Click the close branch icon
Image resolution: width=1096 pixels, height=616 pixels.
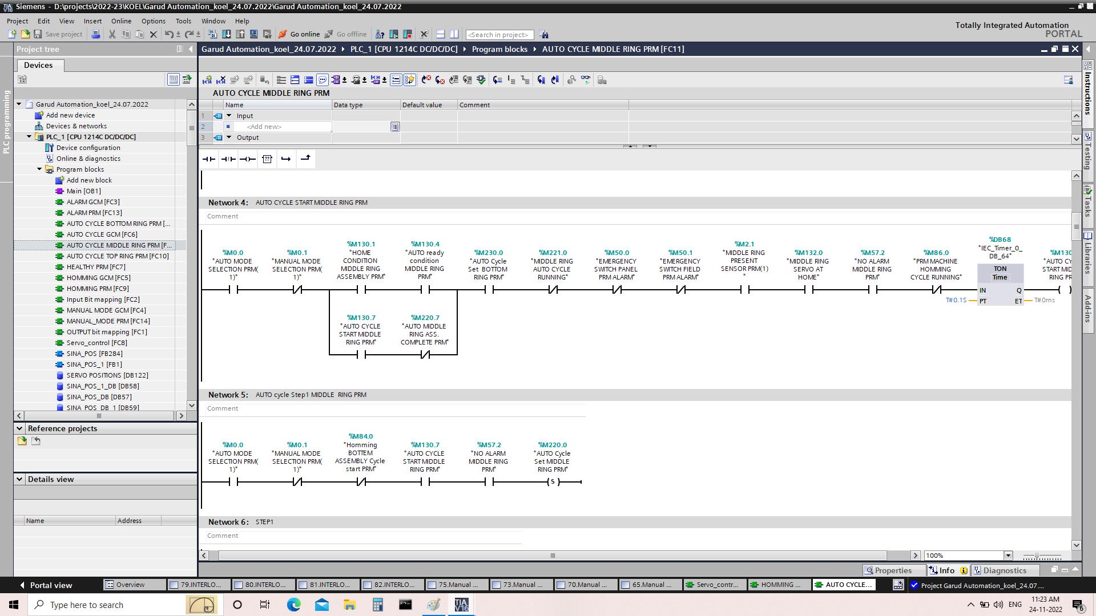coord(305,159)
